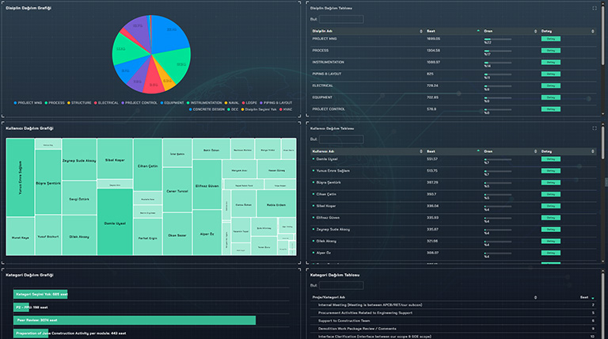Open Detay for Yunus Emre Sağlam
Viewport: 608px width, 339px height.
549,169
